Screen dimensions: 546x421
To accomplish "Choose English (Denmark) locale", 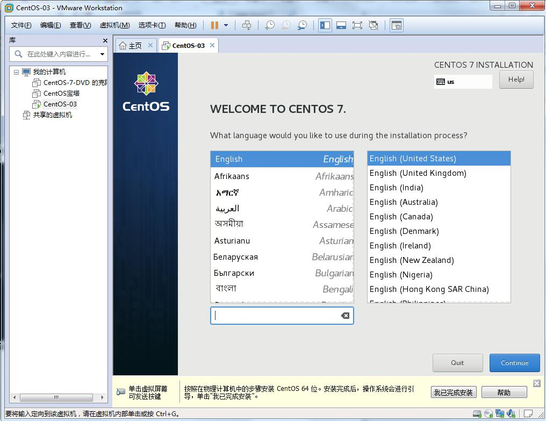I will [439, 231].
